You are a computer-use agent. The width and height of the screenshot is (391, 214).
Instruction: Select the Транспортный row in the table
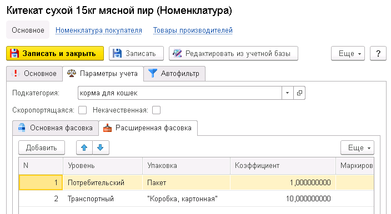coord(196,198)
